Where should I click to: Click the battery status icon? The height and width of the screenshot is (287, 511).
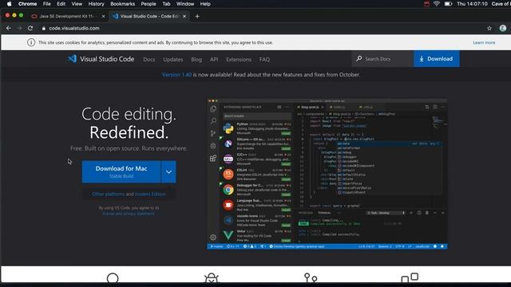[449, 4]
